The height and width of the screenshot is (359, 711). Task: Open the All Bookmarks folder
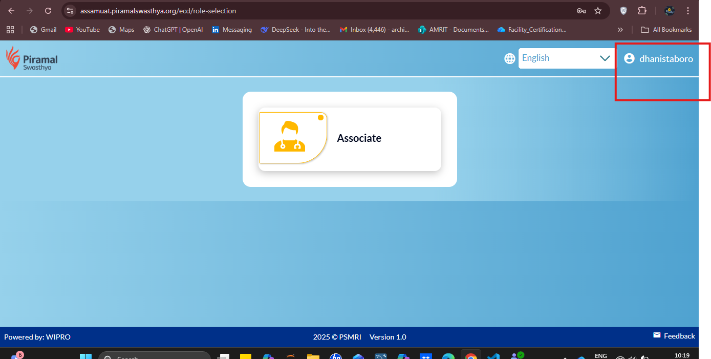666,30
